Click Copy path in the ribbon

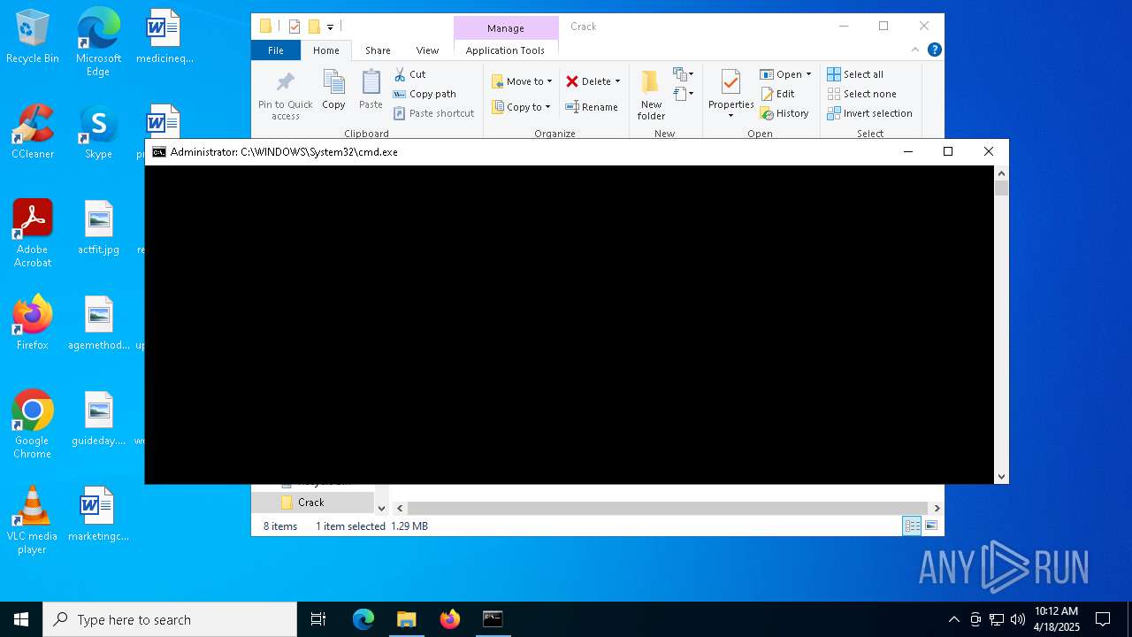click(424, 94)
